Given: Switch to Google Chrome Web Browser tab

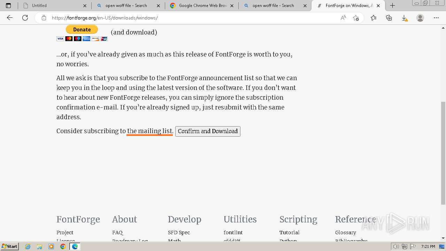Looking at the screenshot, I should [202, 6].
